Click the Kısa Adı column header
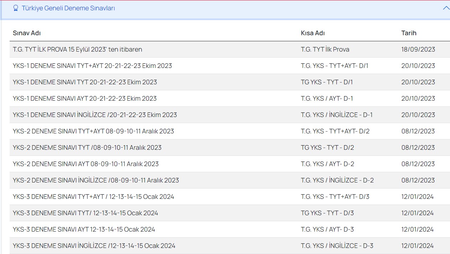Viewport: 450px width, 254px height. click(x=312, y=33)
